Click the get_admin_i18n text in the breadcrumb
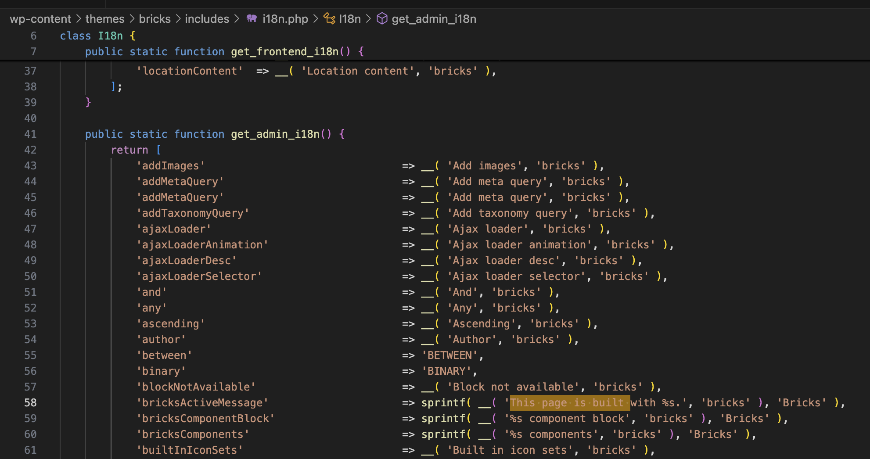The height and width of the screenshot is (459, 870). point(434,19)
